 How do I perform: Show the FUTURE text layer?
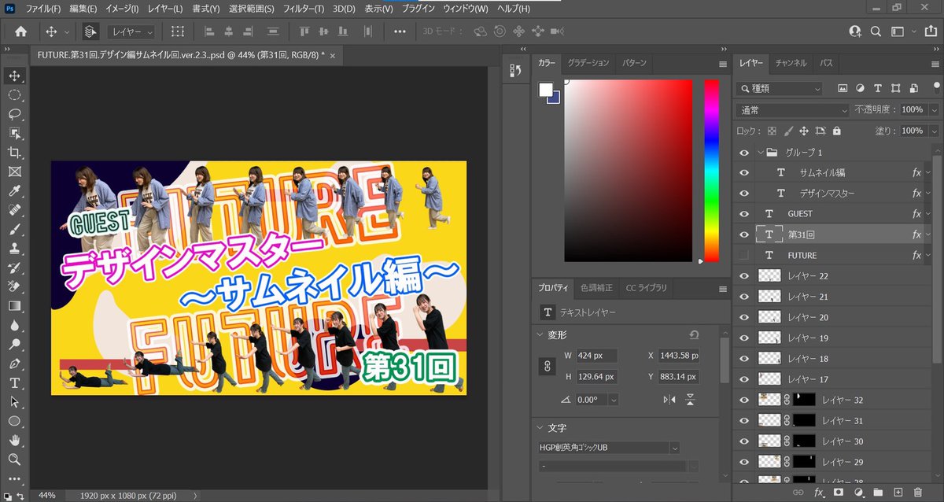(743, 254)
